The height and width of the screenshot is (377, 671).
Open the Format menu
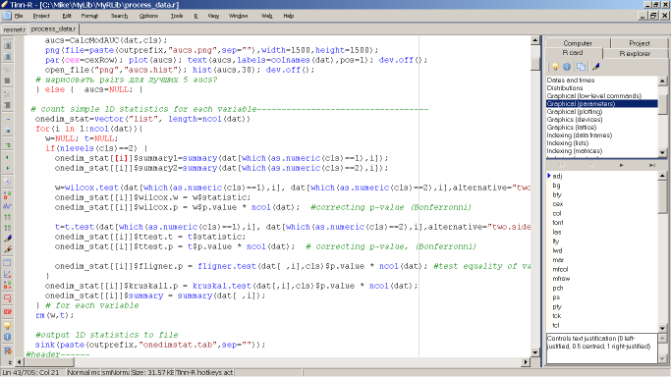89,16
